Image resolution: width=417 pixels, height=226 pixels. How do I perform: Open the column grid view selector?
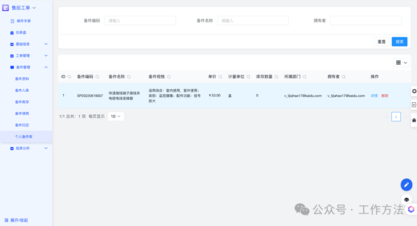(x=401, y=63)
